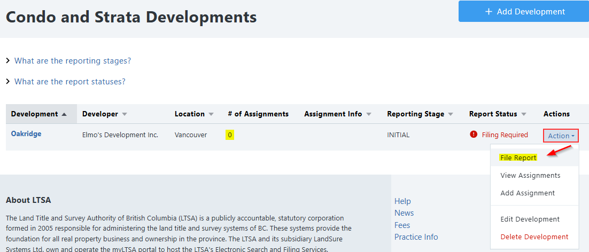589x252 pixels.
Task: Click the red Filing Required warning icon
Action: tap(474, 135)
